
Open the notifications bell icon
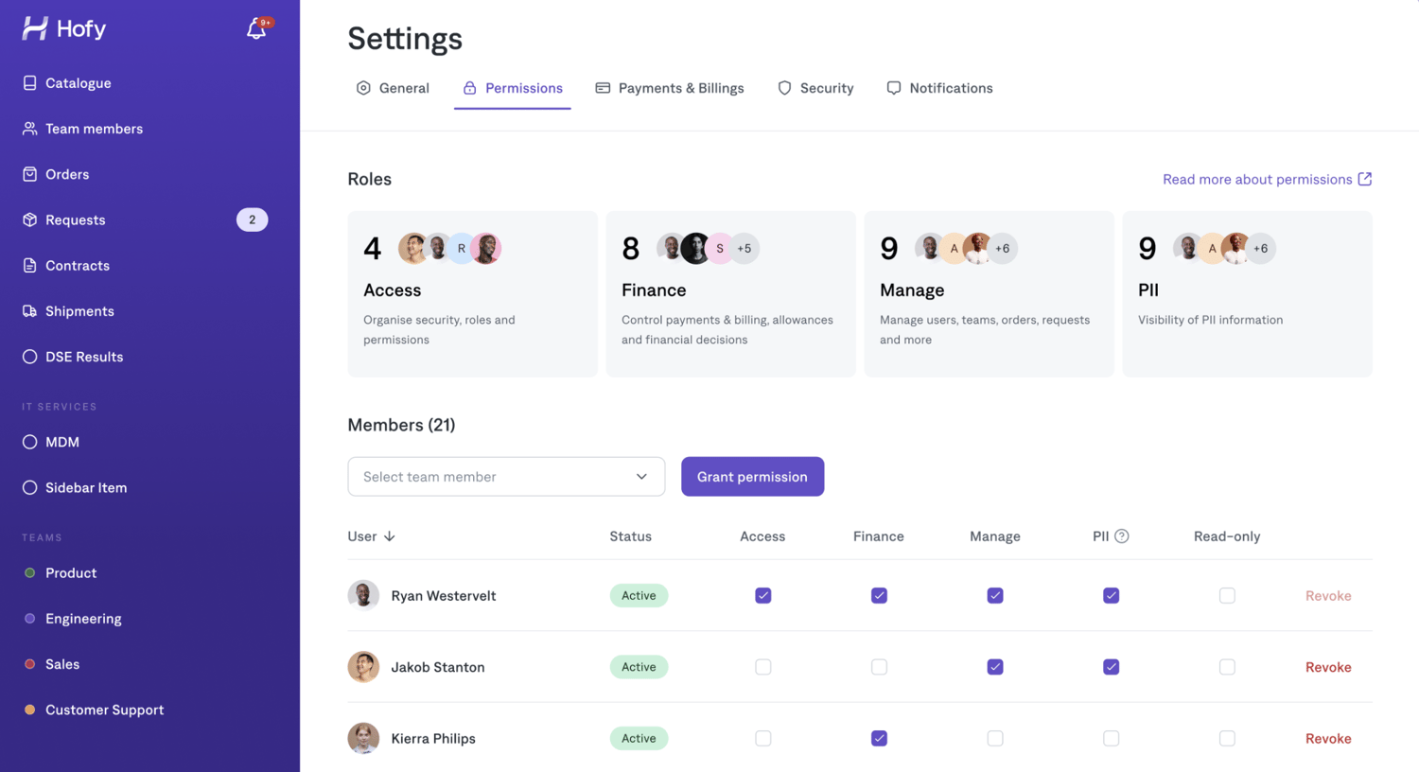pos(256,29)
